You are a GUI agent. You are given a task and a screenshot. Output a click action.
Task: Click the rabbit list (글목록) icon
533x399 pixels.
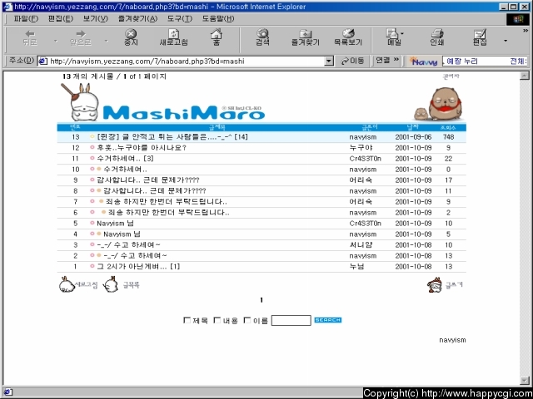[111, 284]
